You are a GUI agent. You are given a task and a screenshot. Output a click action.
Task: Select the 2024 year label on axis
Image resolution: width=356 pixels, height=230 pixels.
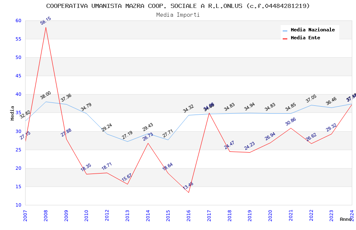tap(352, 215)
